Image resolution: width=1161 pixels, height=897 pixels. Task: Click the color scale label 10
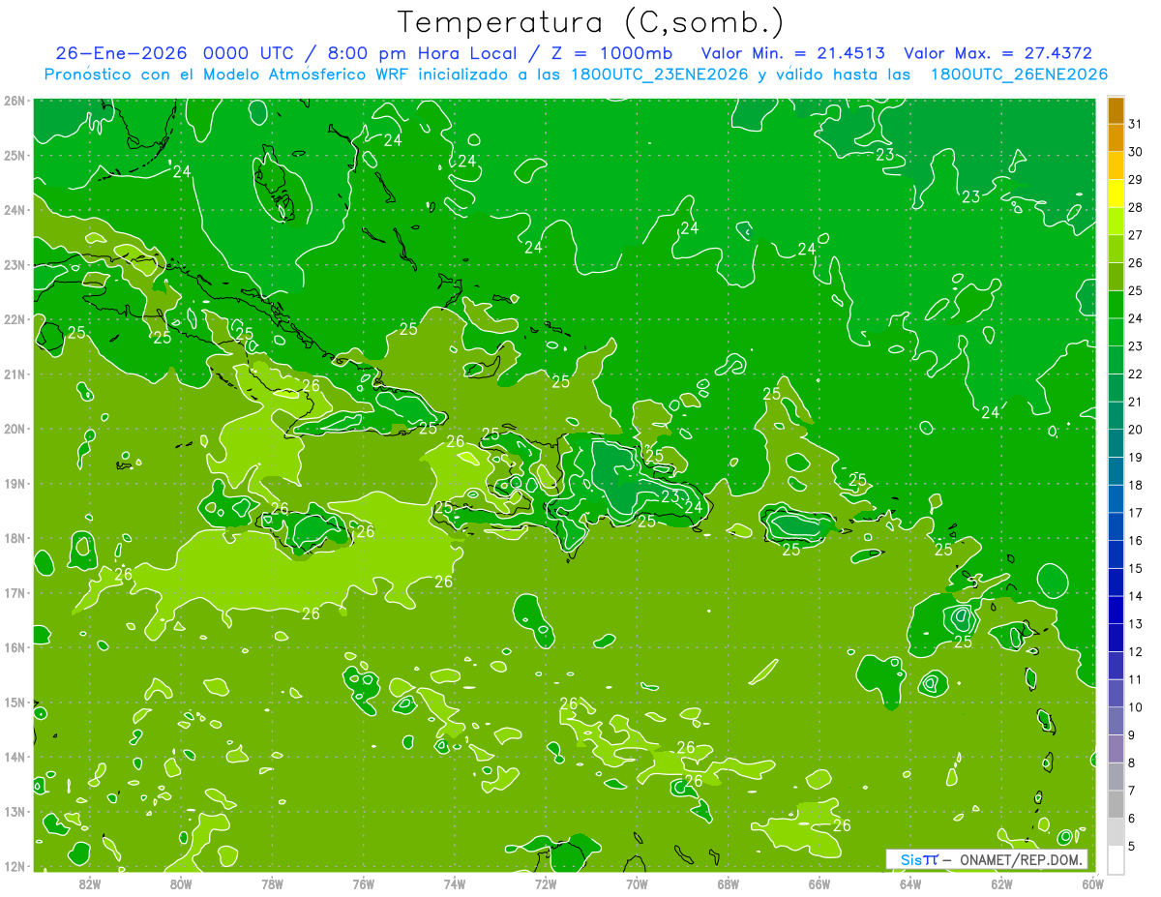pyautogui.click(x=1136, y=707)
